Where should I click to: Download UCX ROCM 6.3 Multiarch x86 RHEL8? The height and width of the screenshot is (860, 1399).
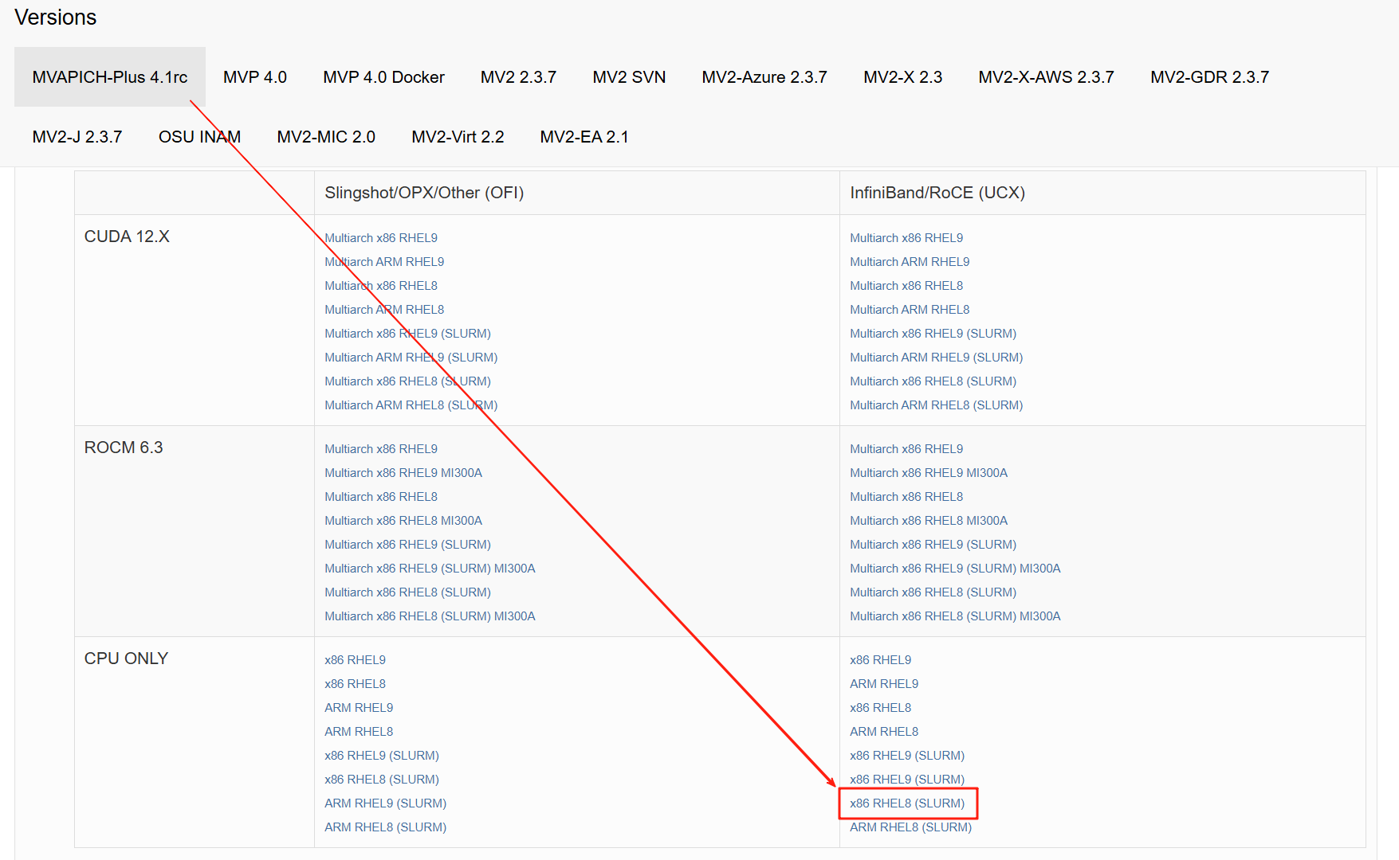pyautogui.click(x=906, y=497)
